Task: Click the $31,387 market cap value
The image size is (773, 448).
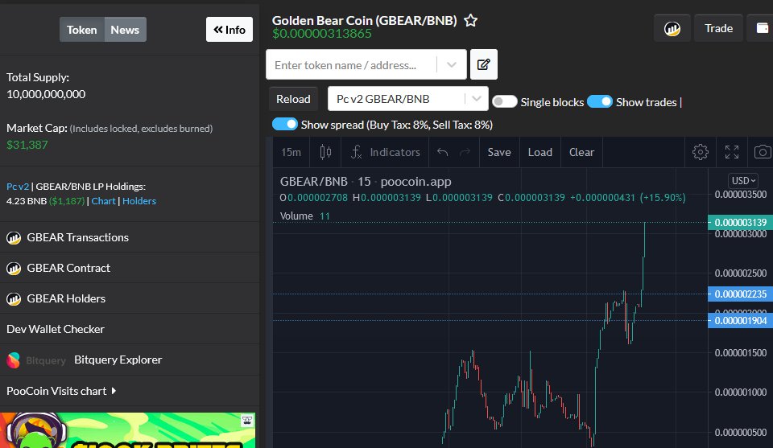Action: [x=27, y=145]
